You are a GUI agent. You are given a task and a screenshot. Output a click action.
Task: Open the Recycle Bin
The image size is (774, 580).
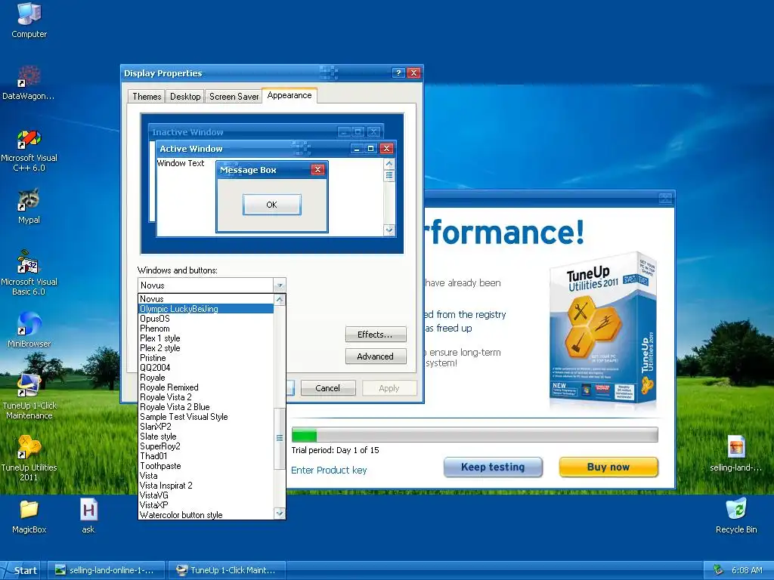click(x=736, y=517)
